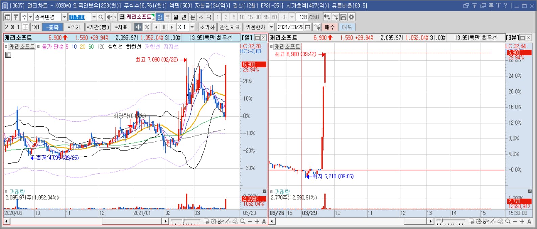
Task: Click the add candle indicator icon
Action: click(327, 17)
